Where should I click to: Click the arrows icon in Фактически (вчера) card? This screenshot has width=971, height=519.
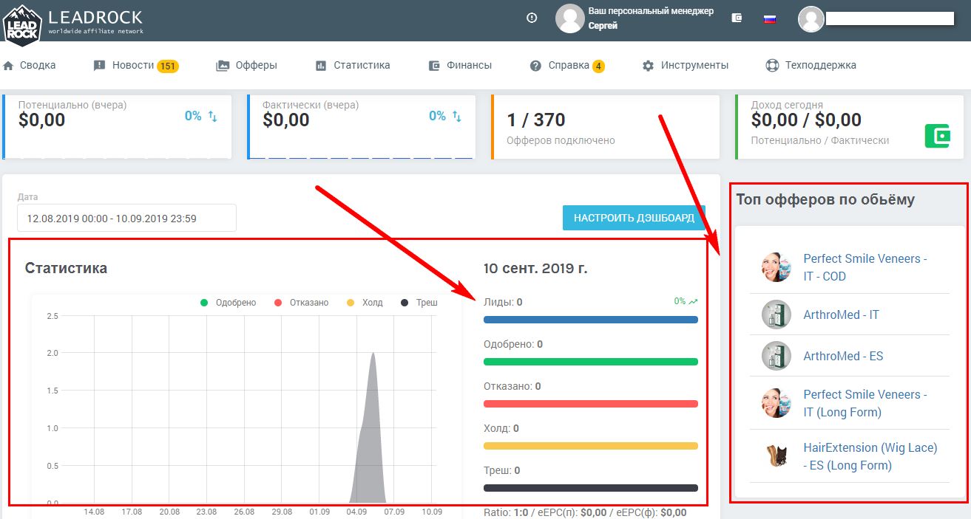pos(456,116)
